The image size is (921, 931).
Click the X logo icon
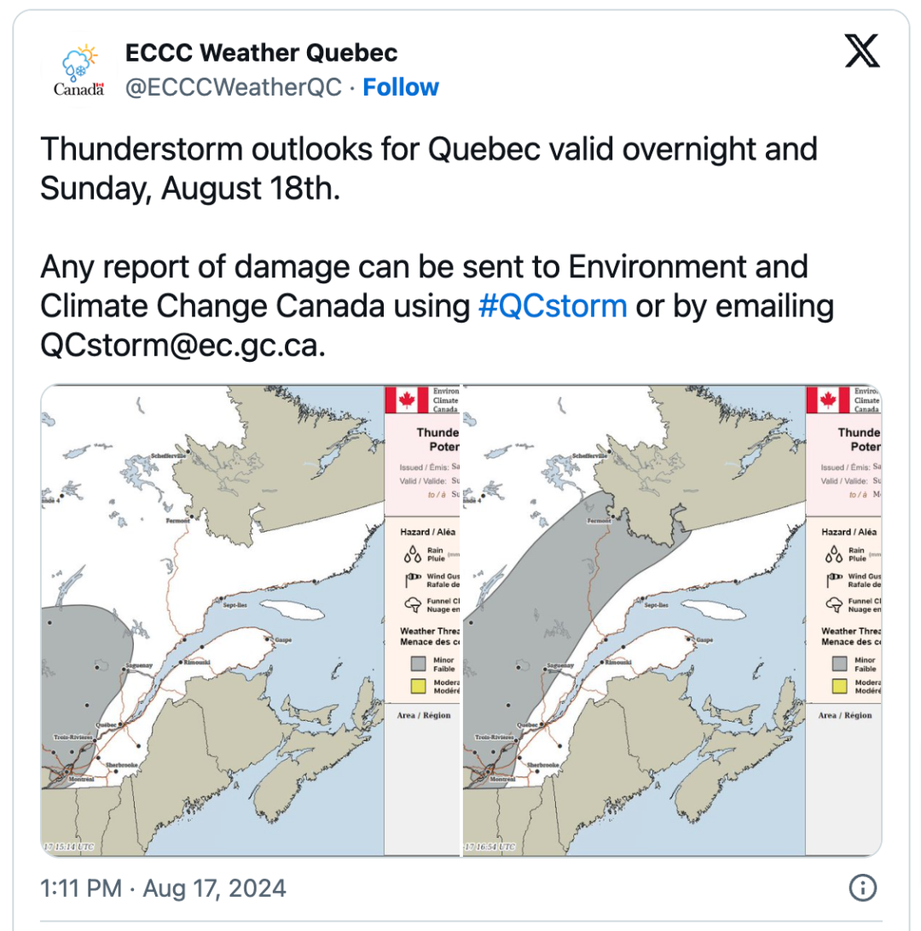[x=862, y=51]
